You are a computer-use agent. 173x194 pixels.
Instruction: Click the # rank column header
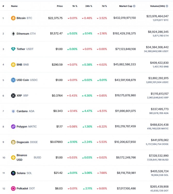(x=3, y=6)
